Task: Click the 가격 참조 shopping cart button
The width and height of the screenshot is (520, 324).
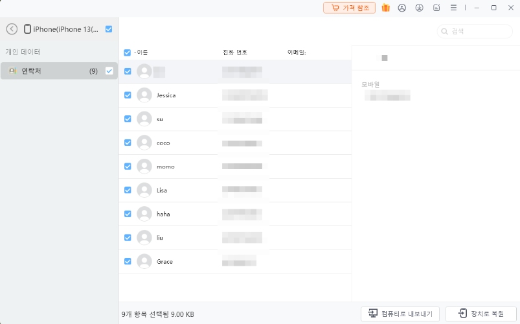Action: click(349, 8)
